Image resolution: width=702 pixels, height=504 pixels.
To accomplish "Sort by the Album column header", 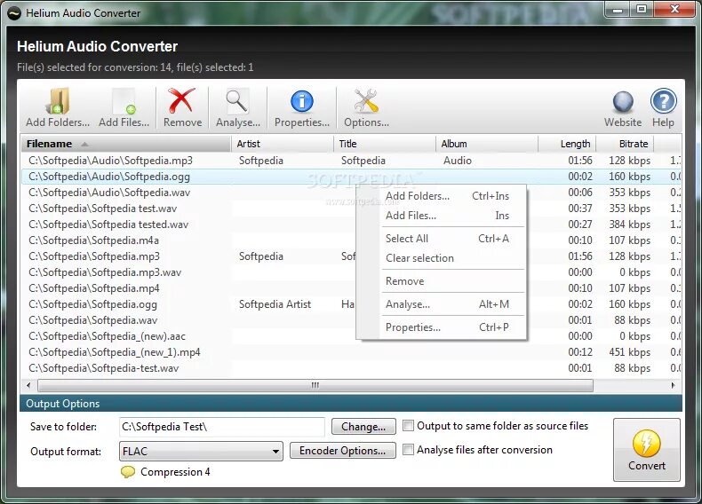I will pyautogui.click(x=487, y=144).
